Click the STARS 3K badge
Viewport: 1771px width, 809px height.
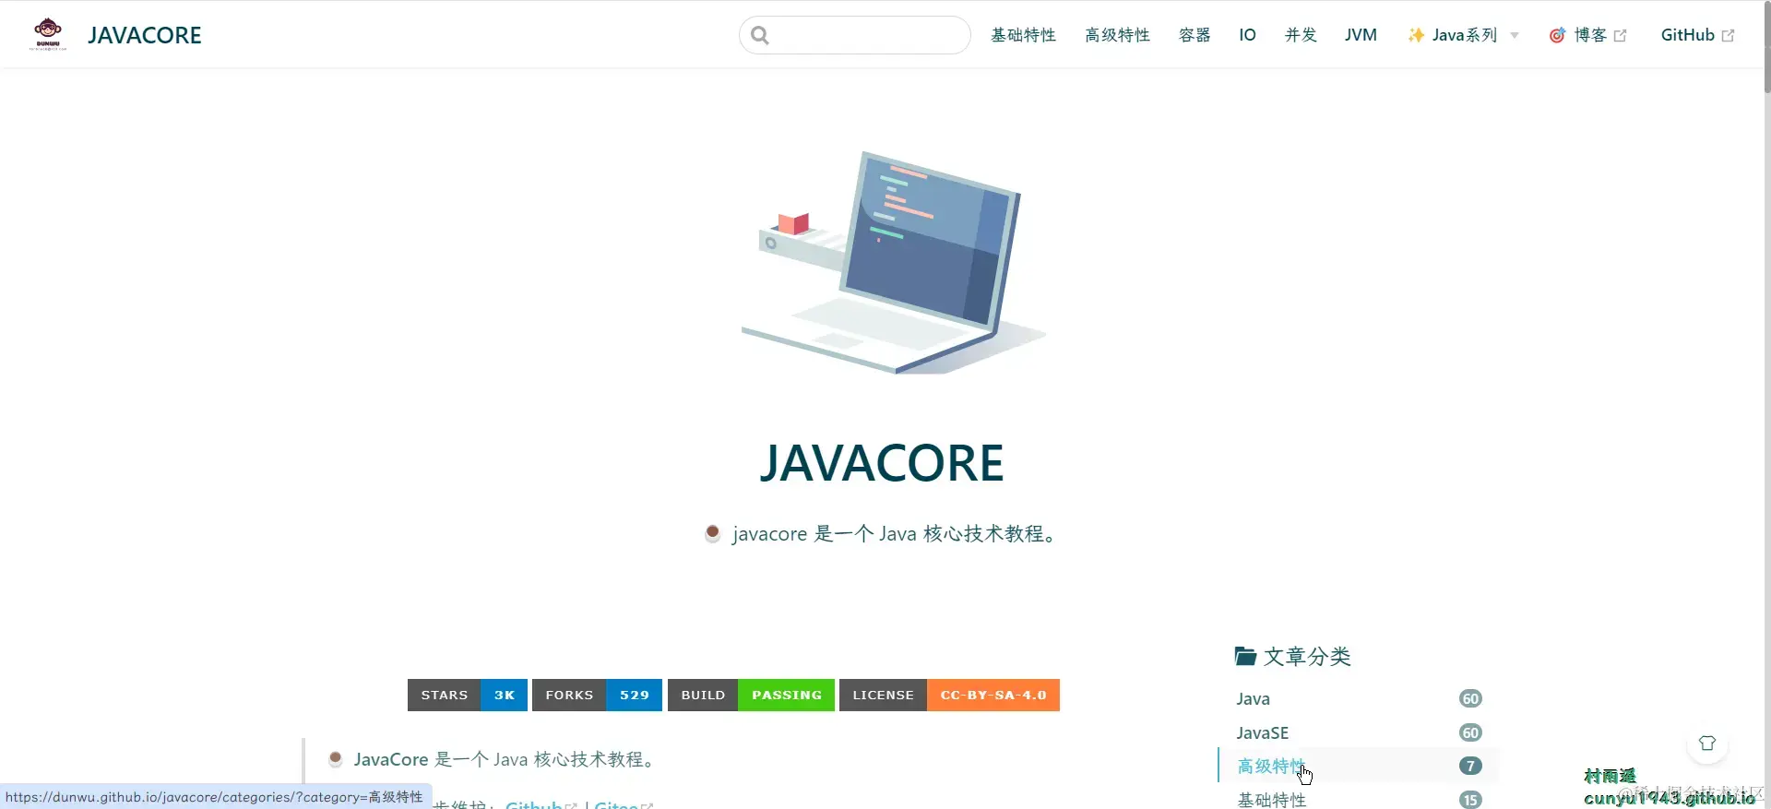pos(468,695)
